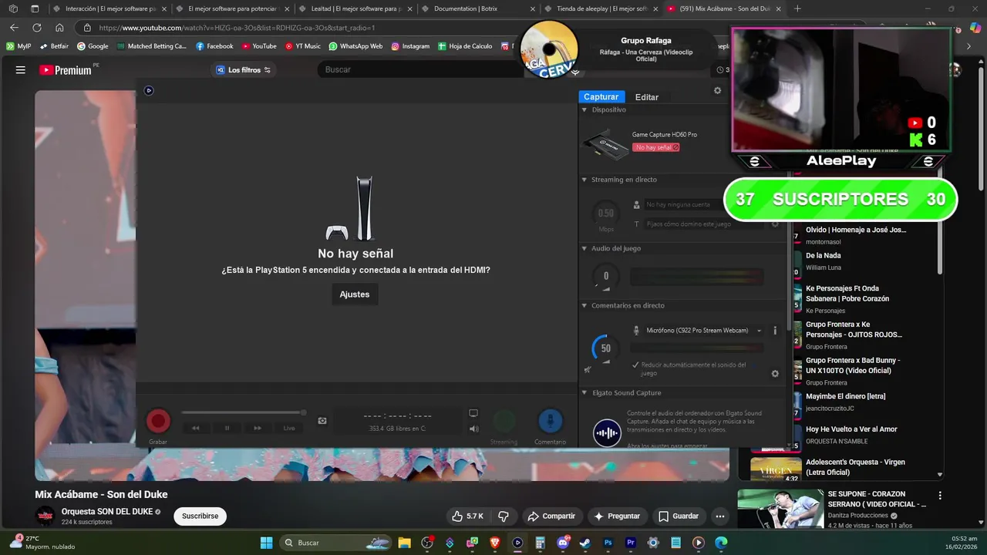The image size is (987, 555).
Task: Open Orquesta SON DEL DUKE channel link
Action: (x=107, y=512)
